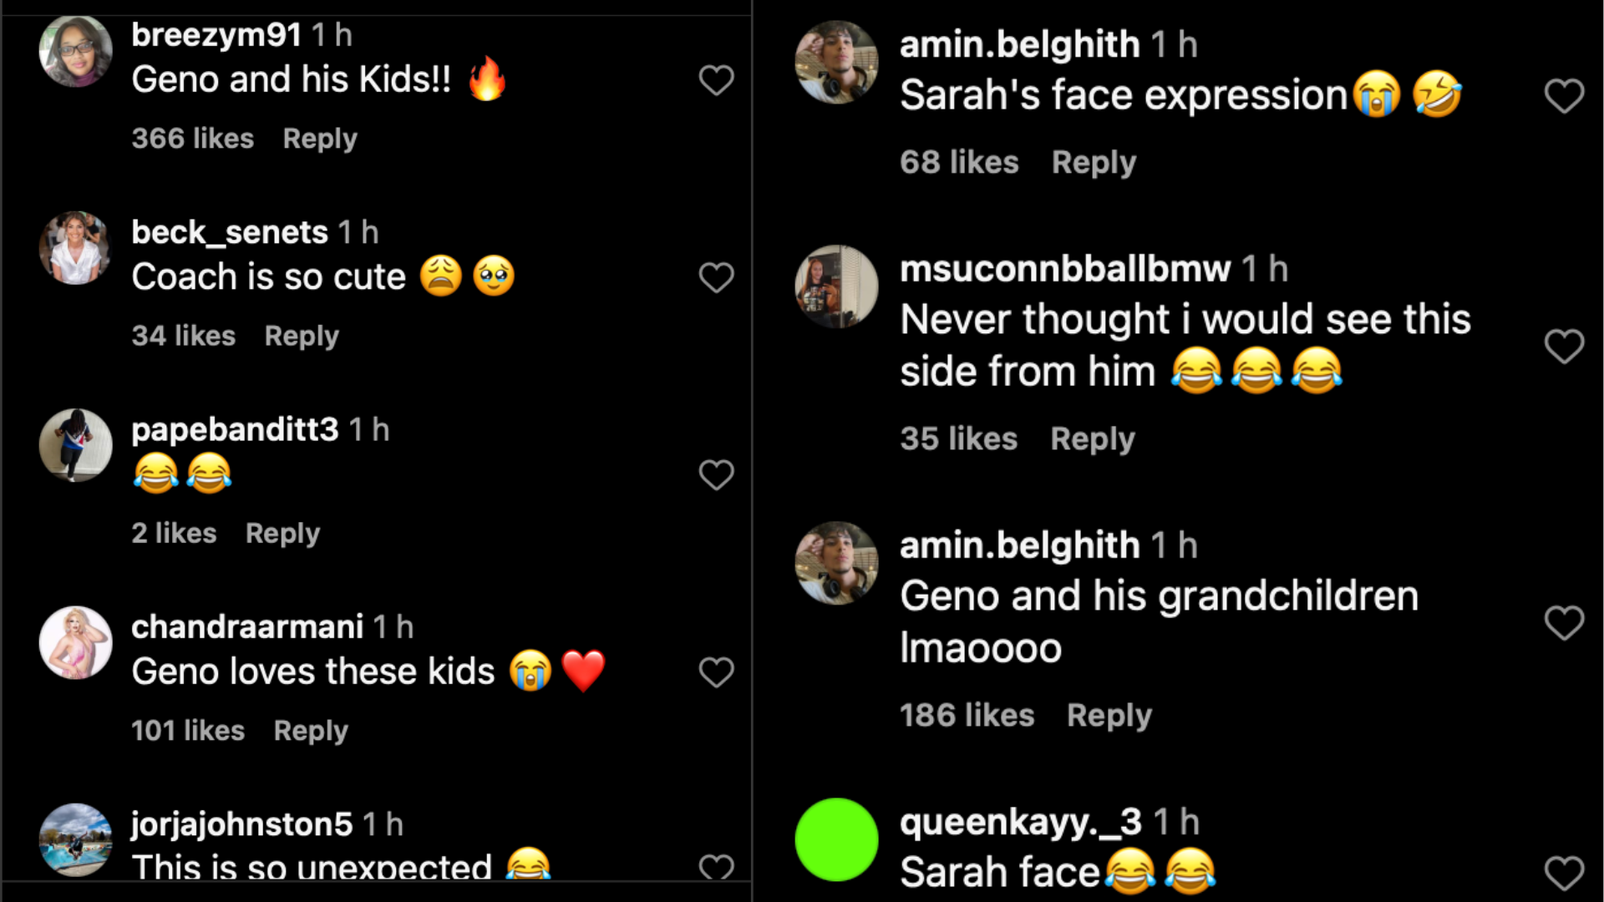
Task: Heart msuconnbballbmw's comment
Action: (x=1564, y=346)
